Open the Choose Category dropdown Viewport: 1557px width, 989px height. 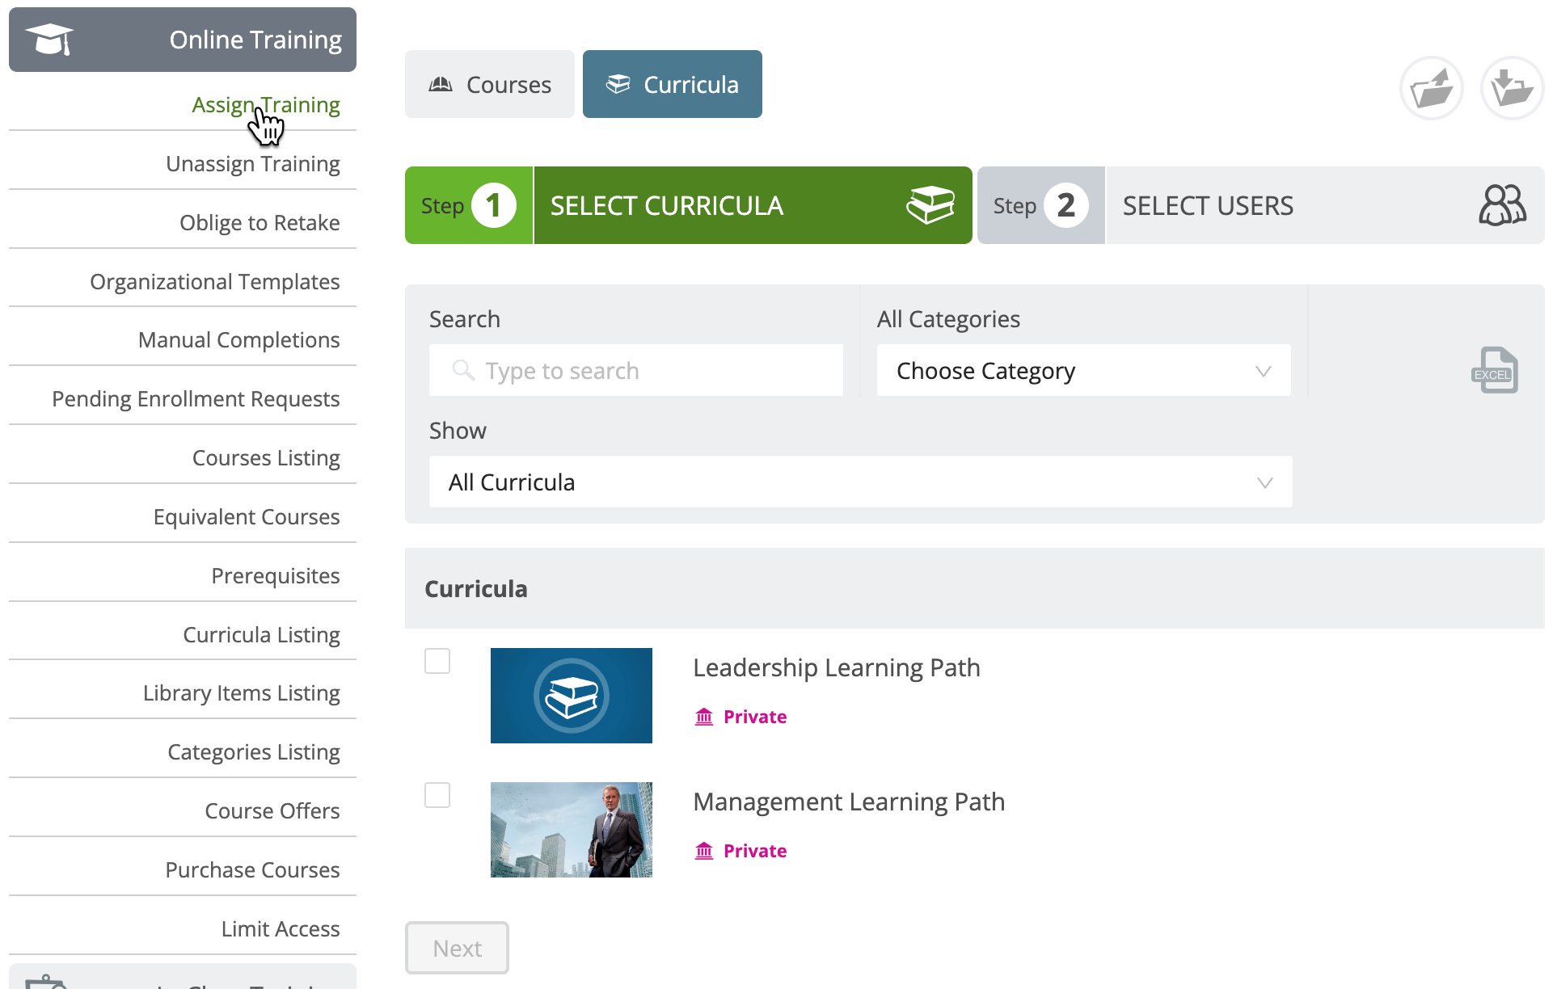click(x=1083, y=371)
